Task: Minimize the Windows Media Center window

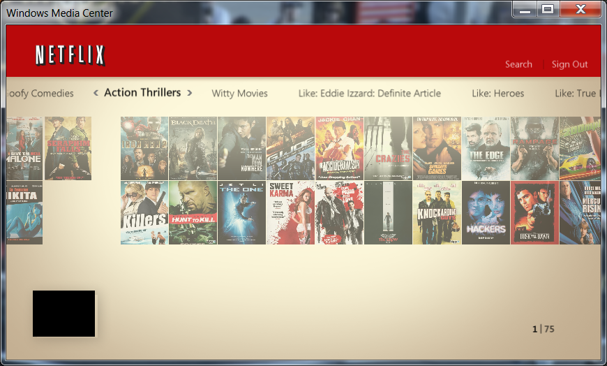Action: tap(525, 9)
